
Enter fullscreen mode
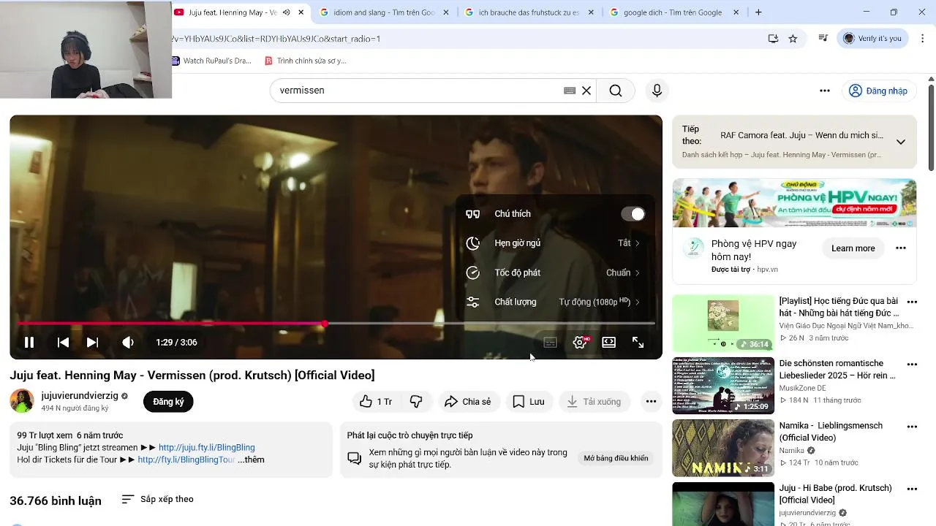(x=638, y=342)
